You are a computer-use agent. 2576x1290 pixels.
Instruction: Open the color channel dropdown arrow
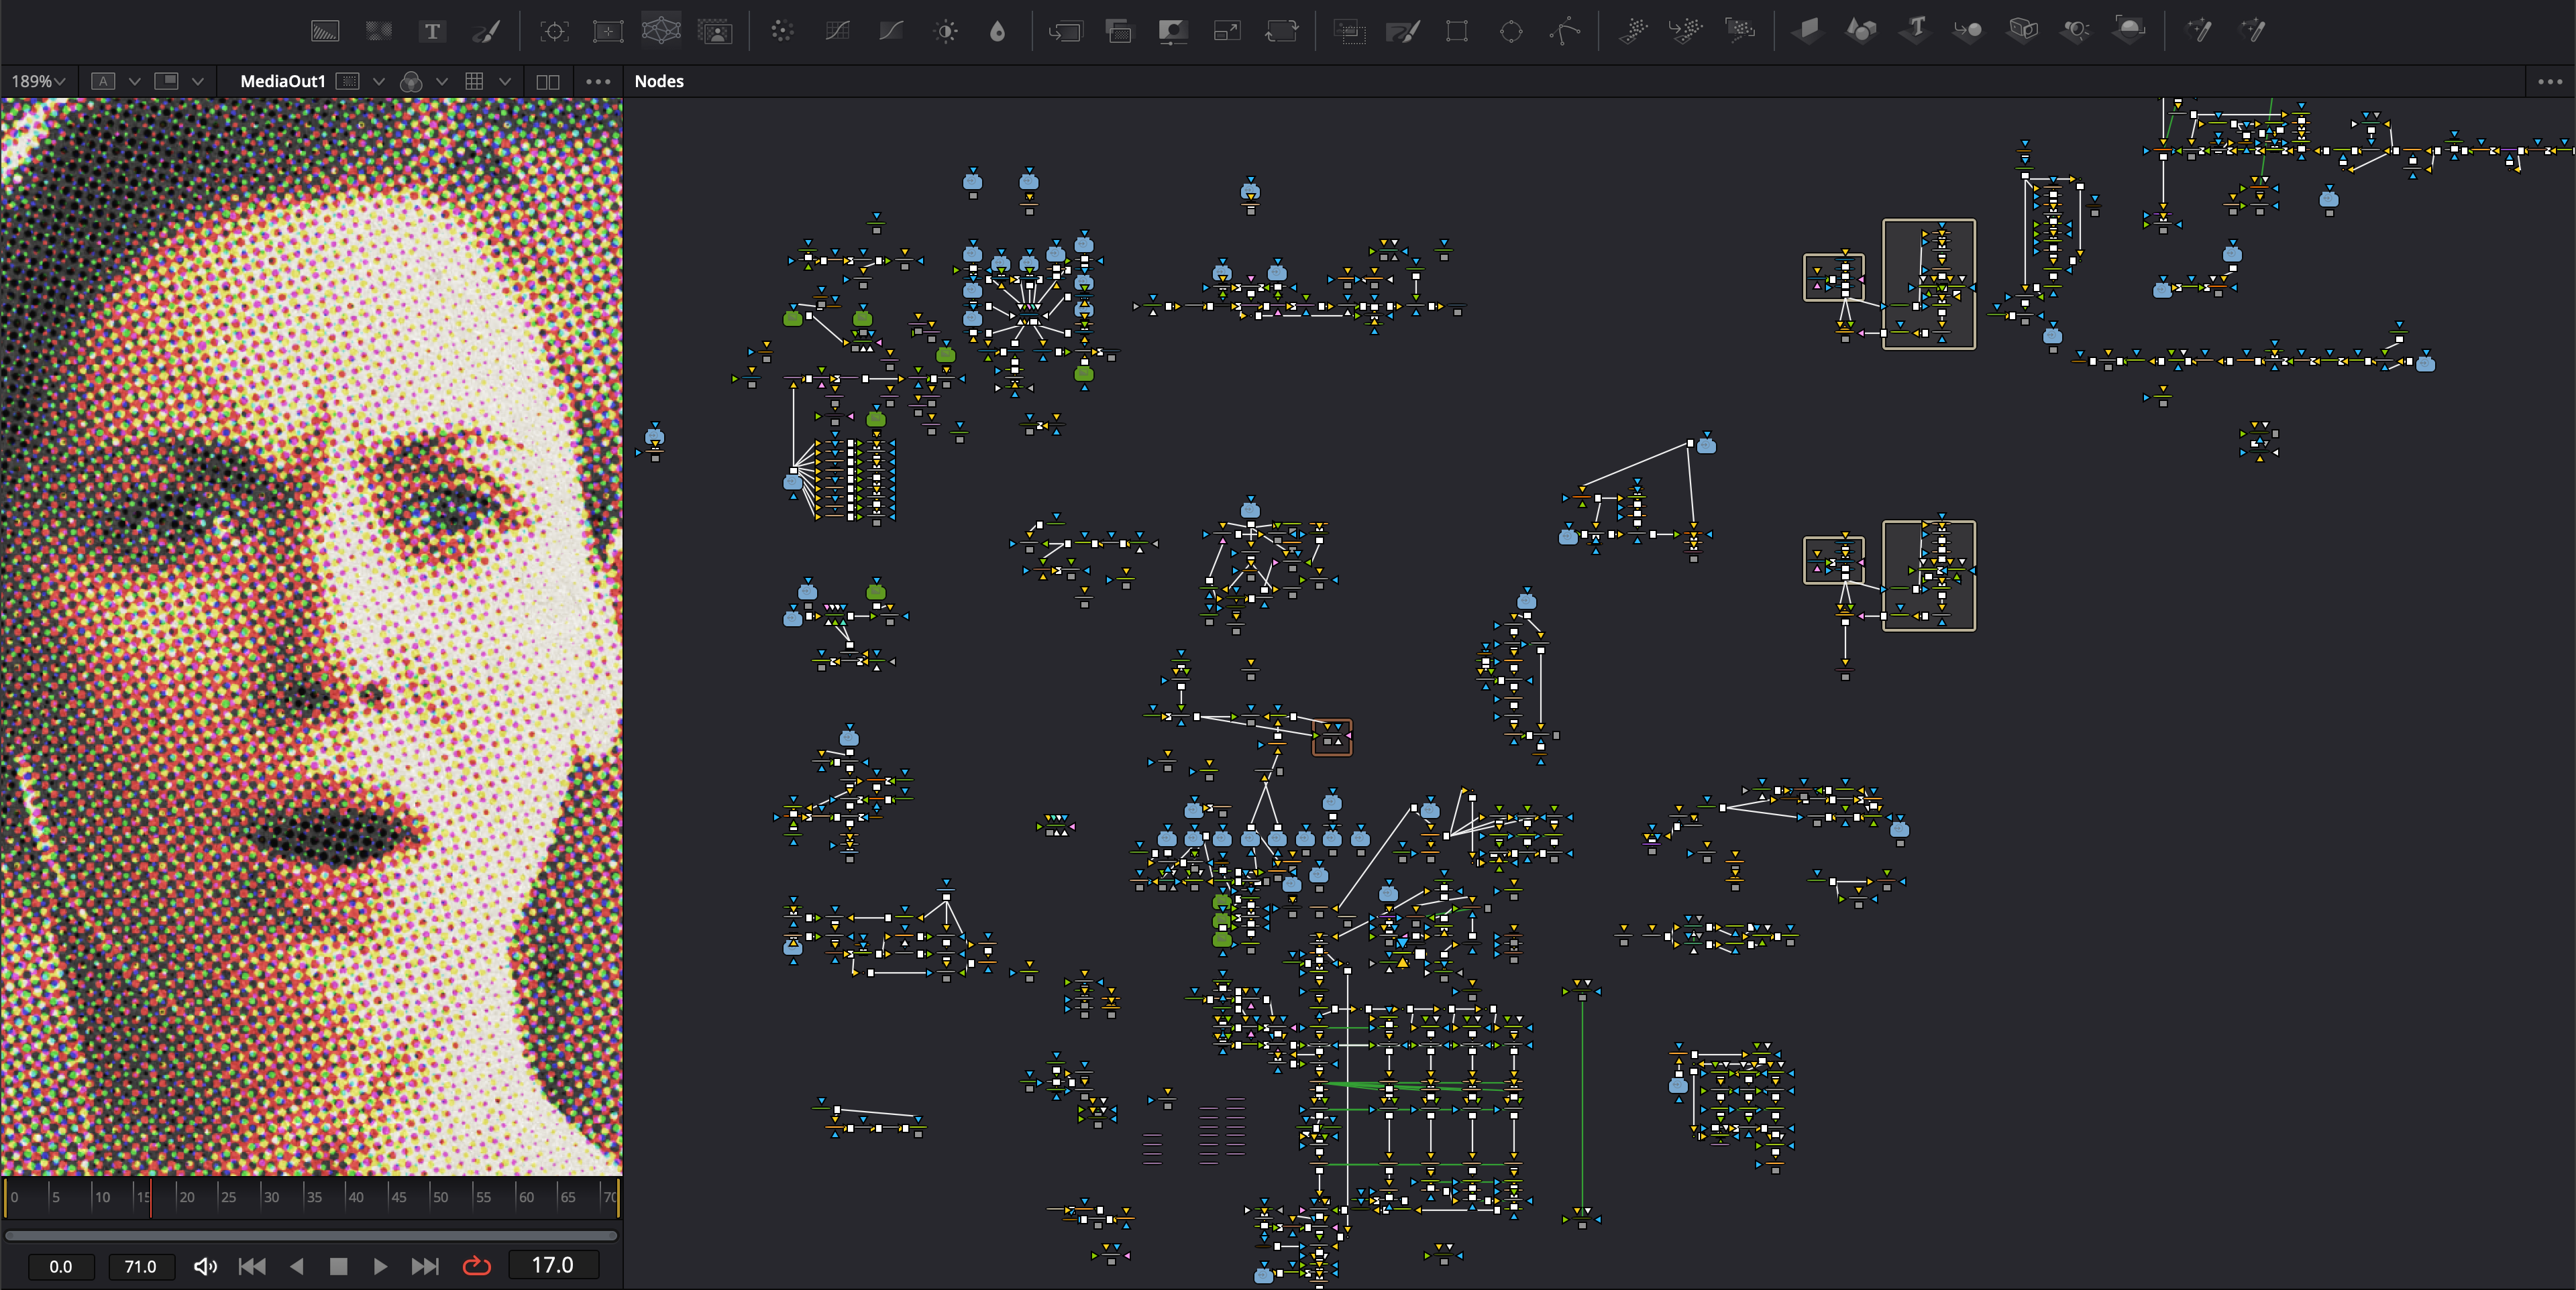(441, 82)
